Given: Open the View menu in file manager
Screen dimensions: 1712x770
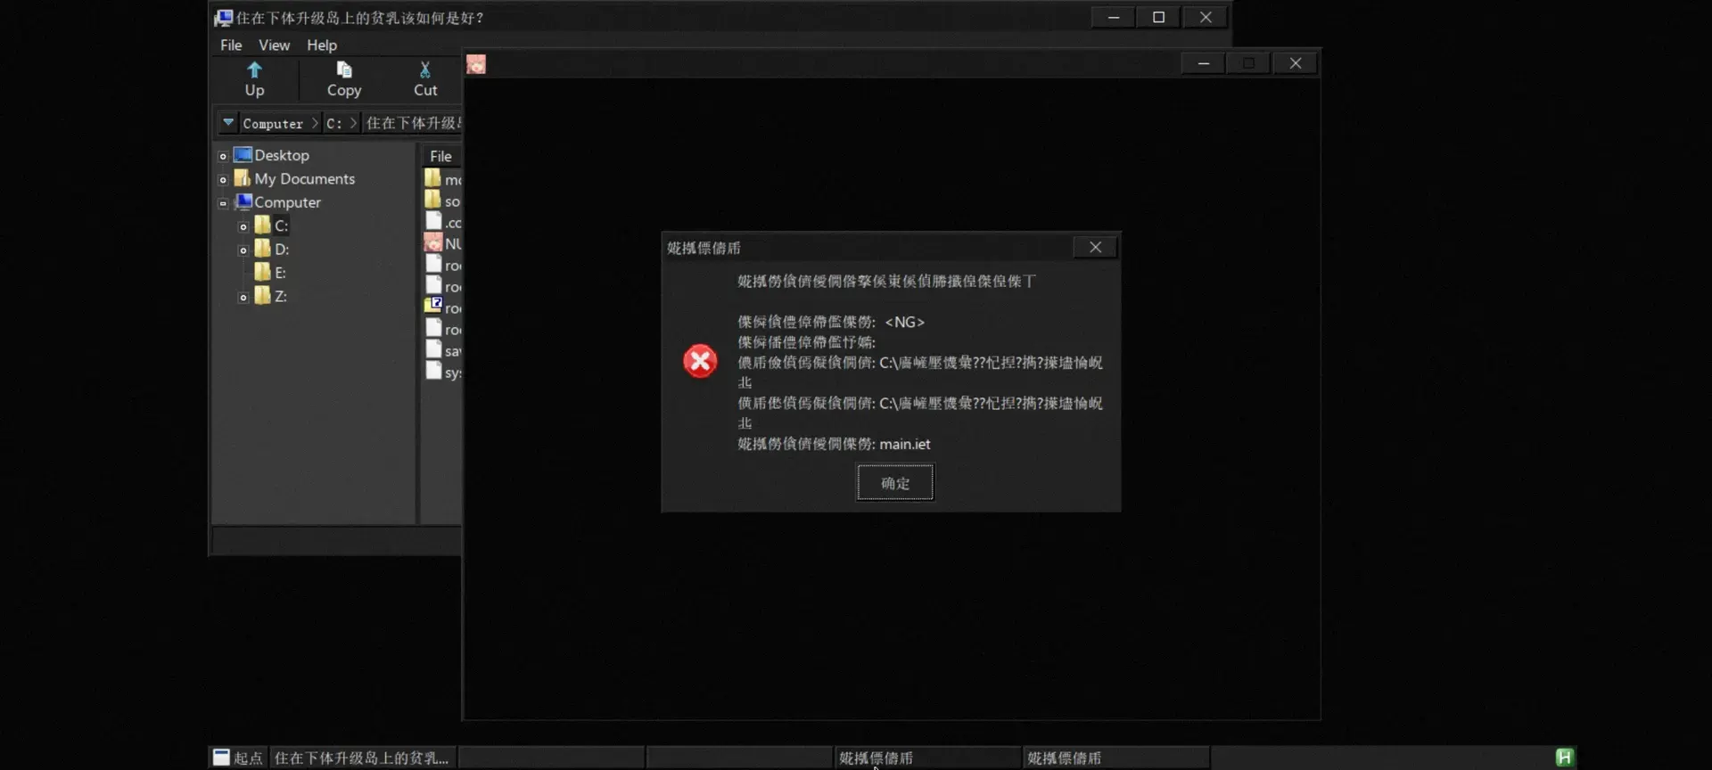Looking at the screenshot, I should coord(274,45).
